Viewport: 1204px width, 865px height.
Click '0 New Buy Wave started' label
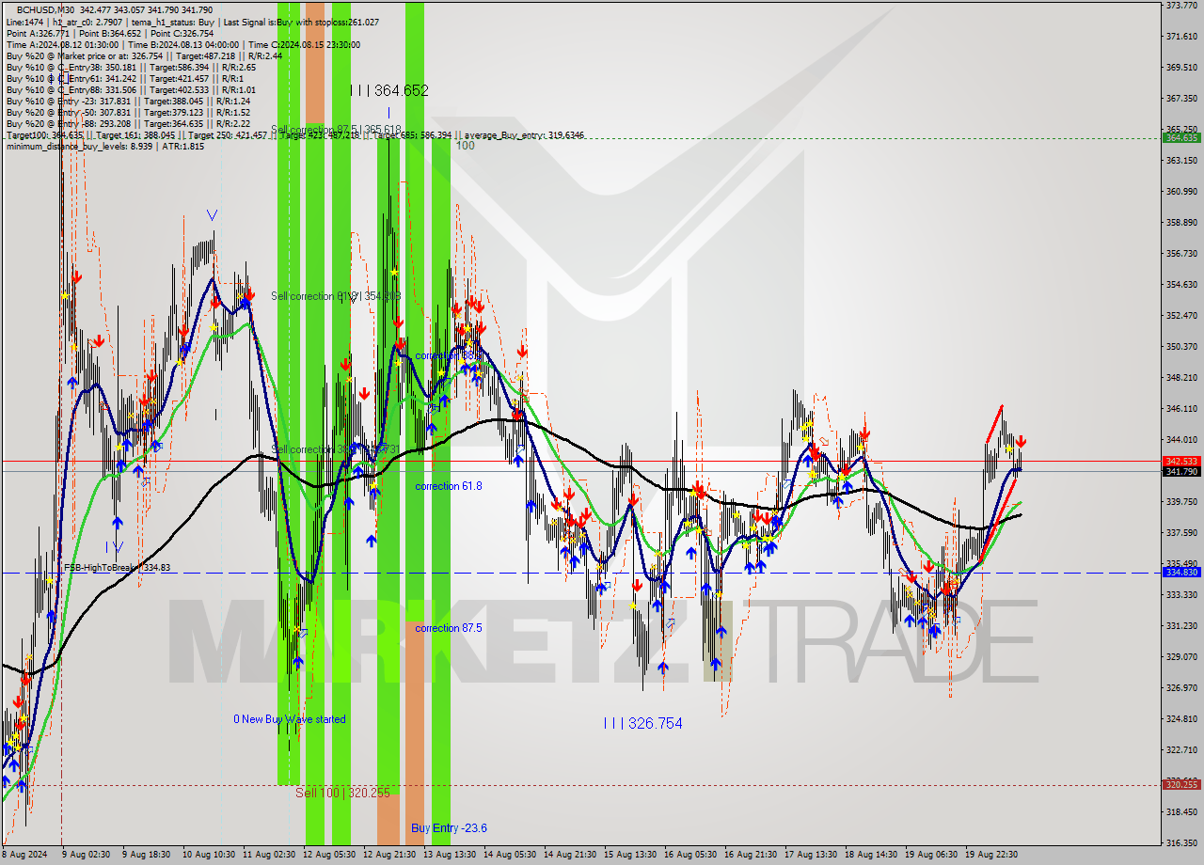(x=290, y=719)
